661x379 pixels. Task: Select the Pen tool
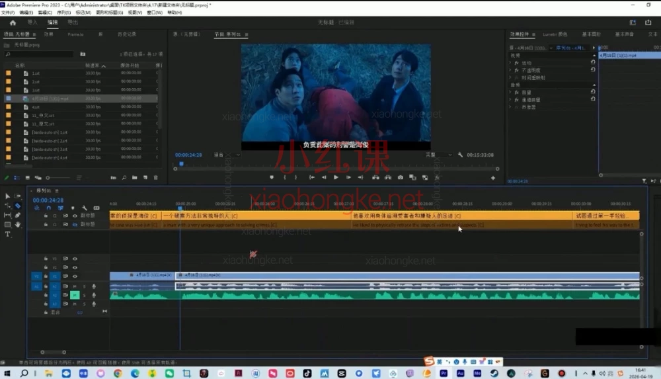pos(17,215)
